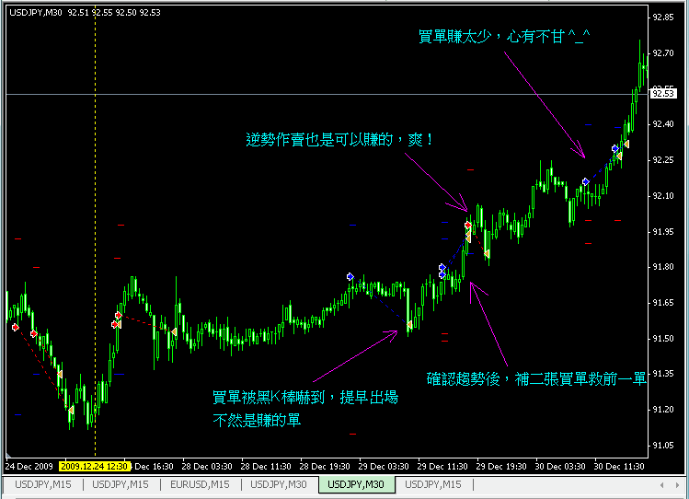Click the 30 Dec 11:30 time label

(619, 466)
